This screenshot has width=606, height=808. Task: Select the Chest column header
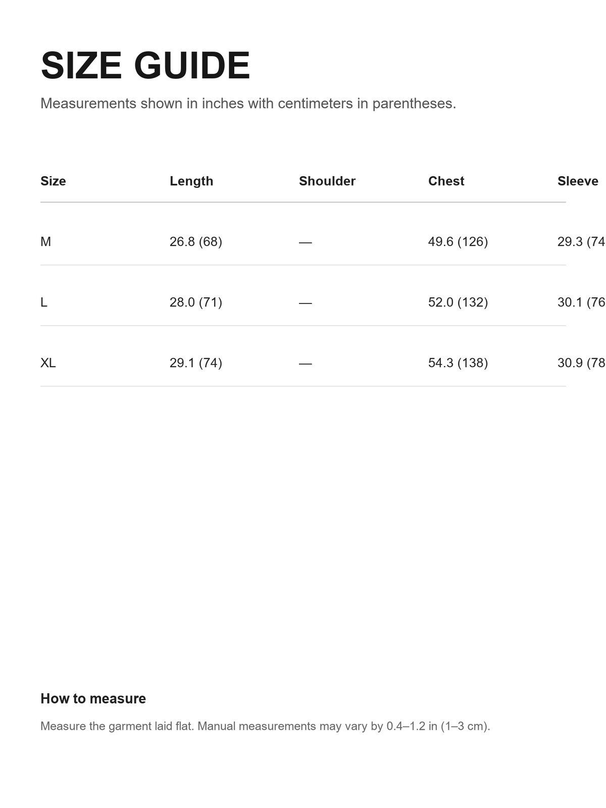click(446, 181)
